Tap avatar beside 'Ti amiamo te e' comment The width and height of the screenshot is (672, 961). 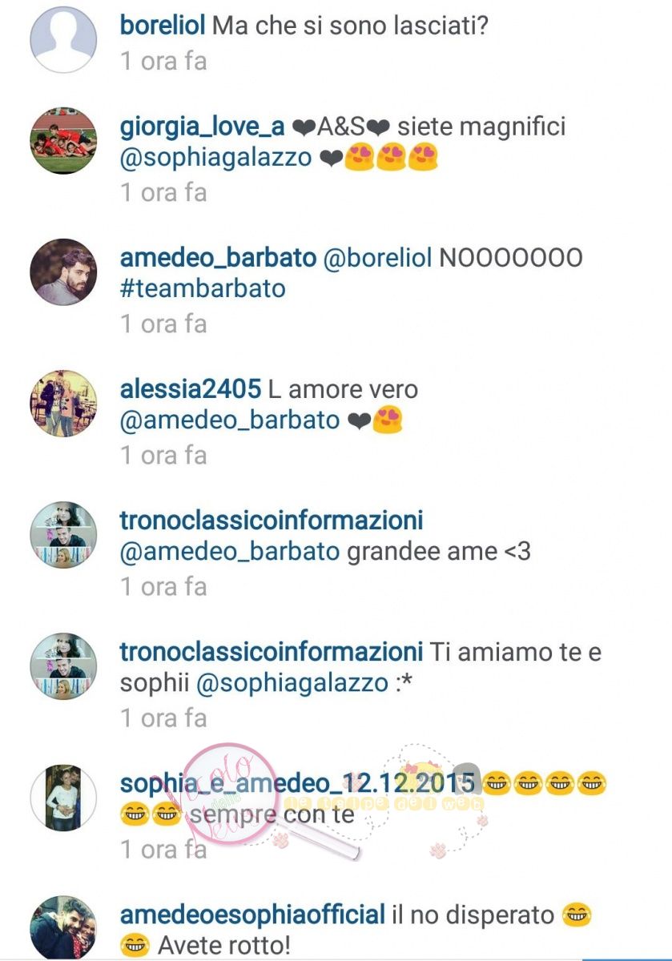pos(63,665)
